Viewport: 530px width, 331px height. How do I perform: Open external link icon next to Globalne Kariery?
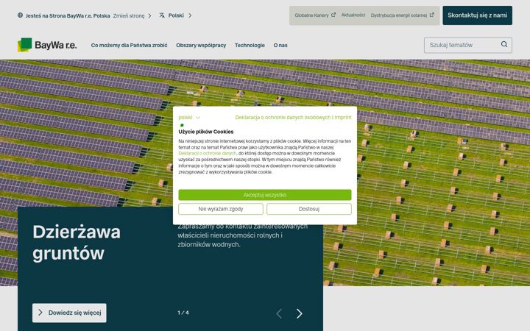pos(333,15)
